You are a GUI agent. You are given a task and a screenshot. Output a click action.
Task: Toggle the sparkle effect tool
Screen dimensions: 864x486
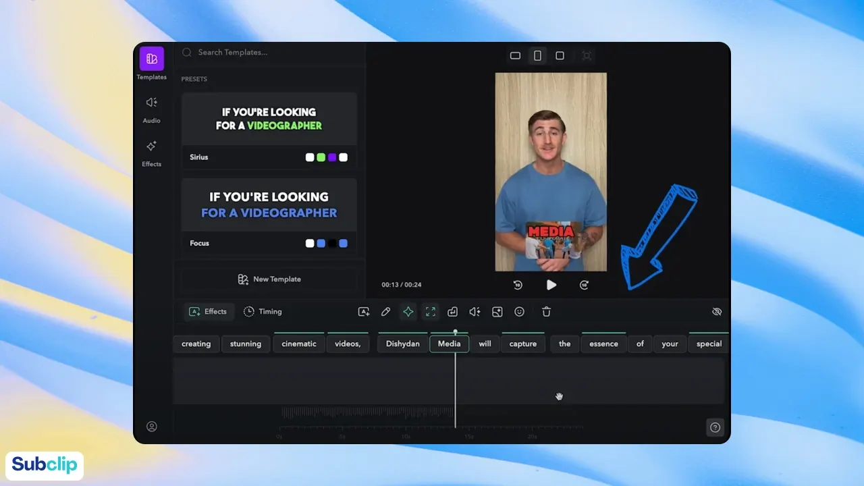(x=408, y=312)
